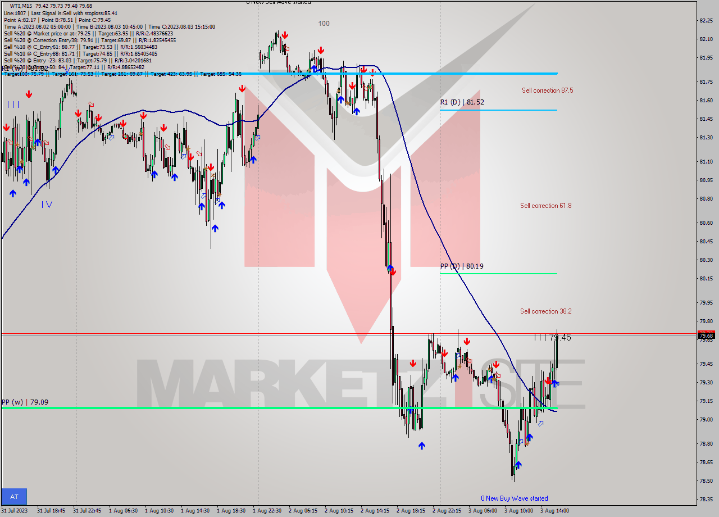Viewport: 719px width, 517px height.
Task: Click the 'PP (w) | 79.09' label
Action: tap(25, 402)
